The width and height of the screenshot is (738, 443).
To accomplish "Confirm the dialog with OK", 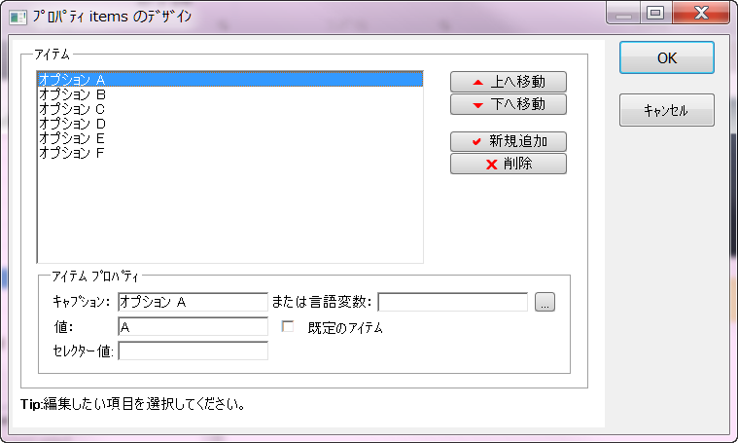I will click(x=666, y=58).
